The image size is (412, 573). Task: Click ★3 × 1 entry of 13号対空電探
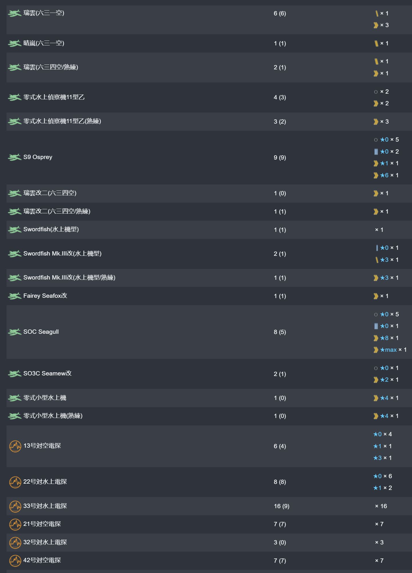coord(382,458)
